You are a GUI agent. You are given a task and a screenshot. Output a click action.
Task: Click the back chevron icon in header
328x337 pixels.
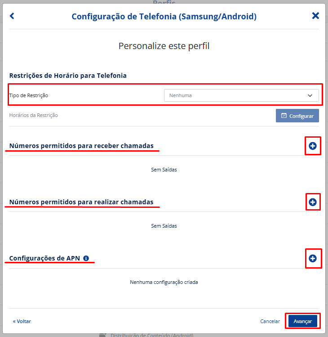[12, 16]
